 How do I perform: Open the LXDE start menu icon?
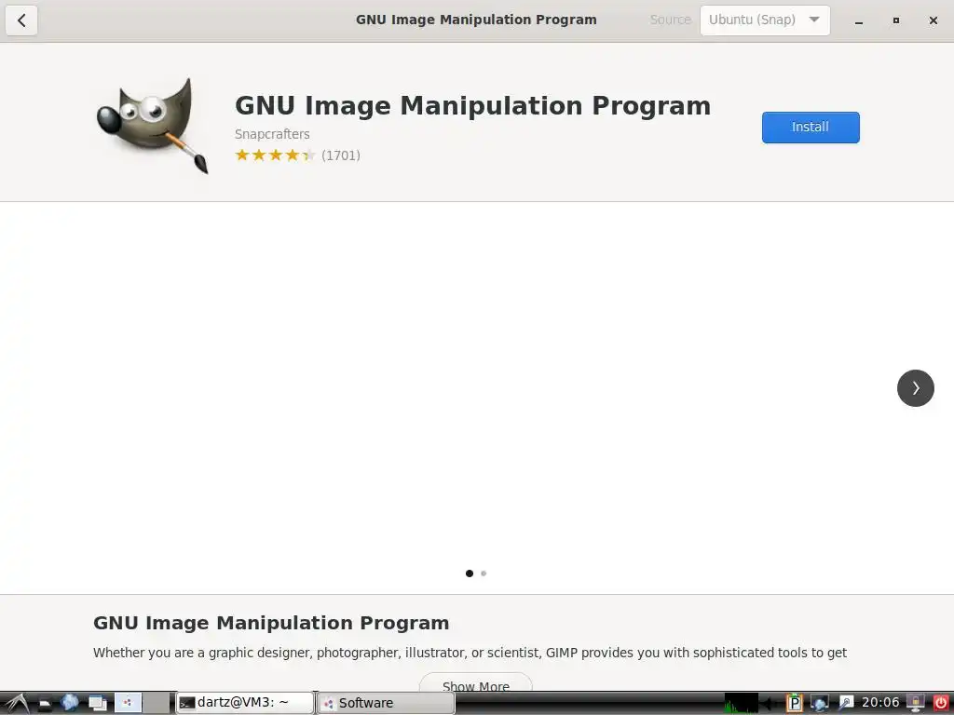click(x=17, y=703)
